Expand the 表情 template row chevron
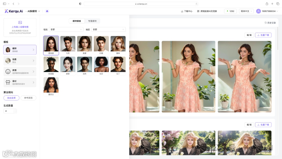 click(33, 71)
